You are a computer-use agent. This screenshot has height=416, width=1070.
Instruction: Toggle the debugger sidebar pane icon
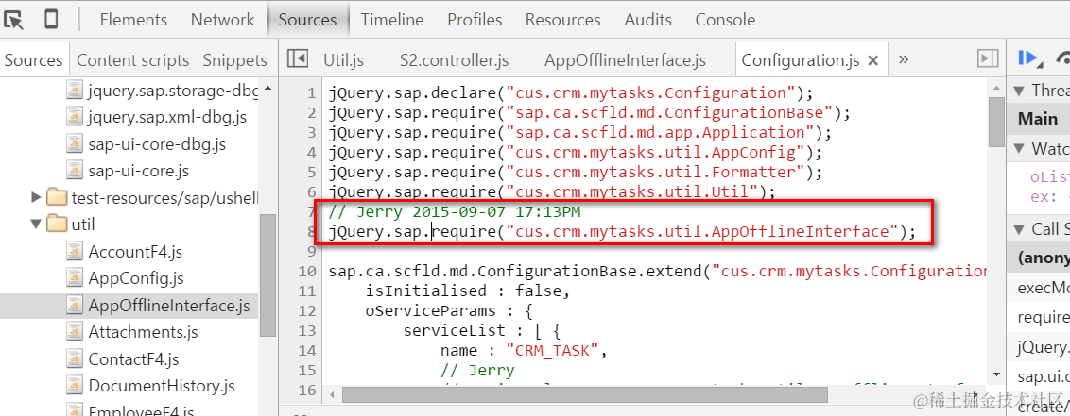click(x=988, y=59)
